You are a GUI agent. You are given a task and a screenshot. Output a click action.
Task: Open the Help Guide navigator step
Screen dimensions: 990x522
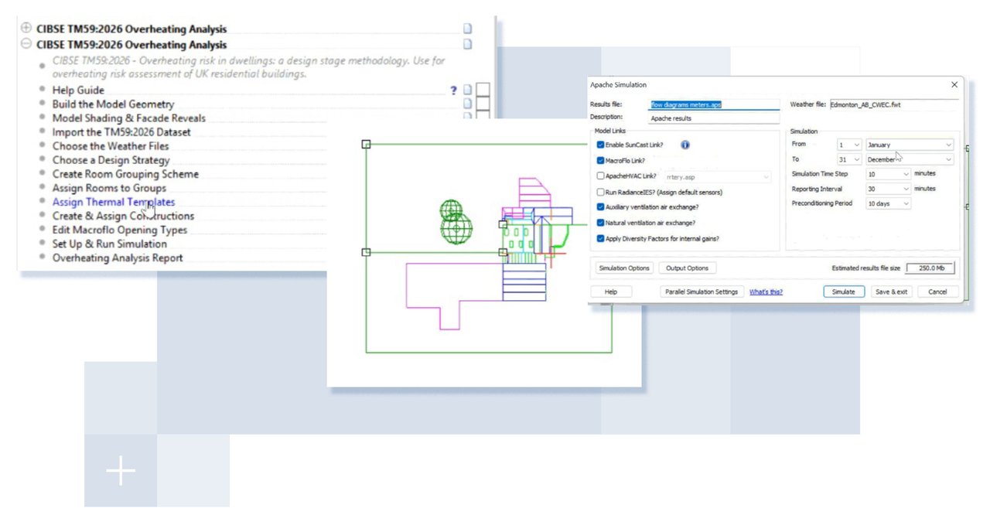(78, 90)
